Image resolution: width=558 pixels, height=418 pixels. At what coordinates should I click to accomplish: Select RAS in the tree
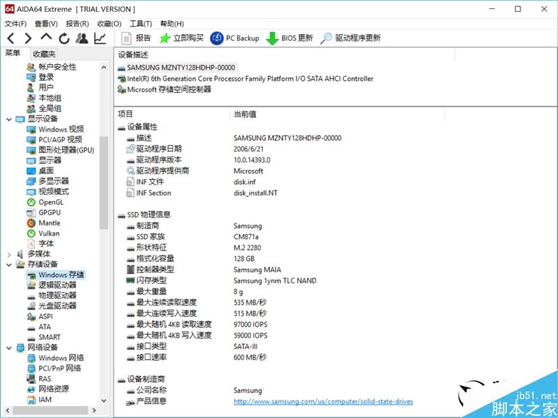pyautogui.click(x=39, y=379)
